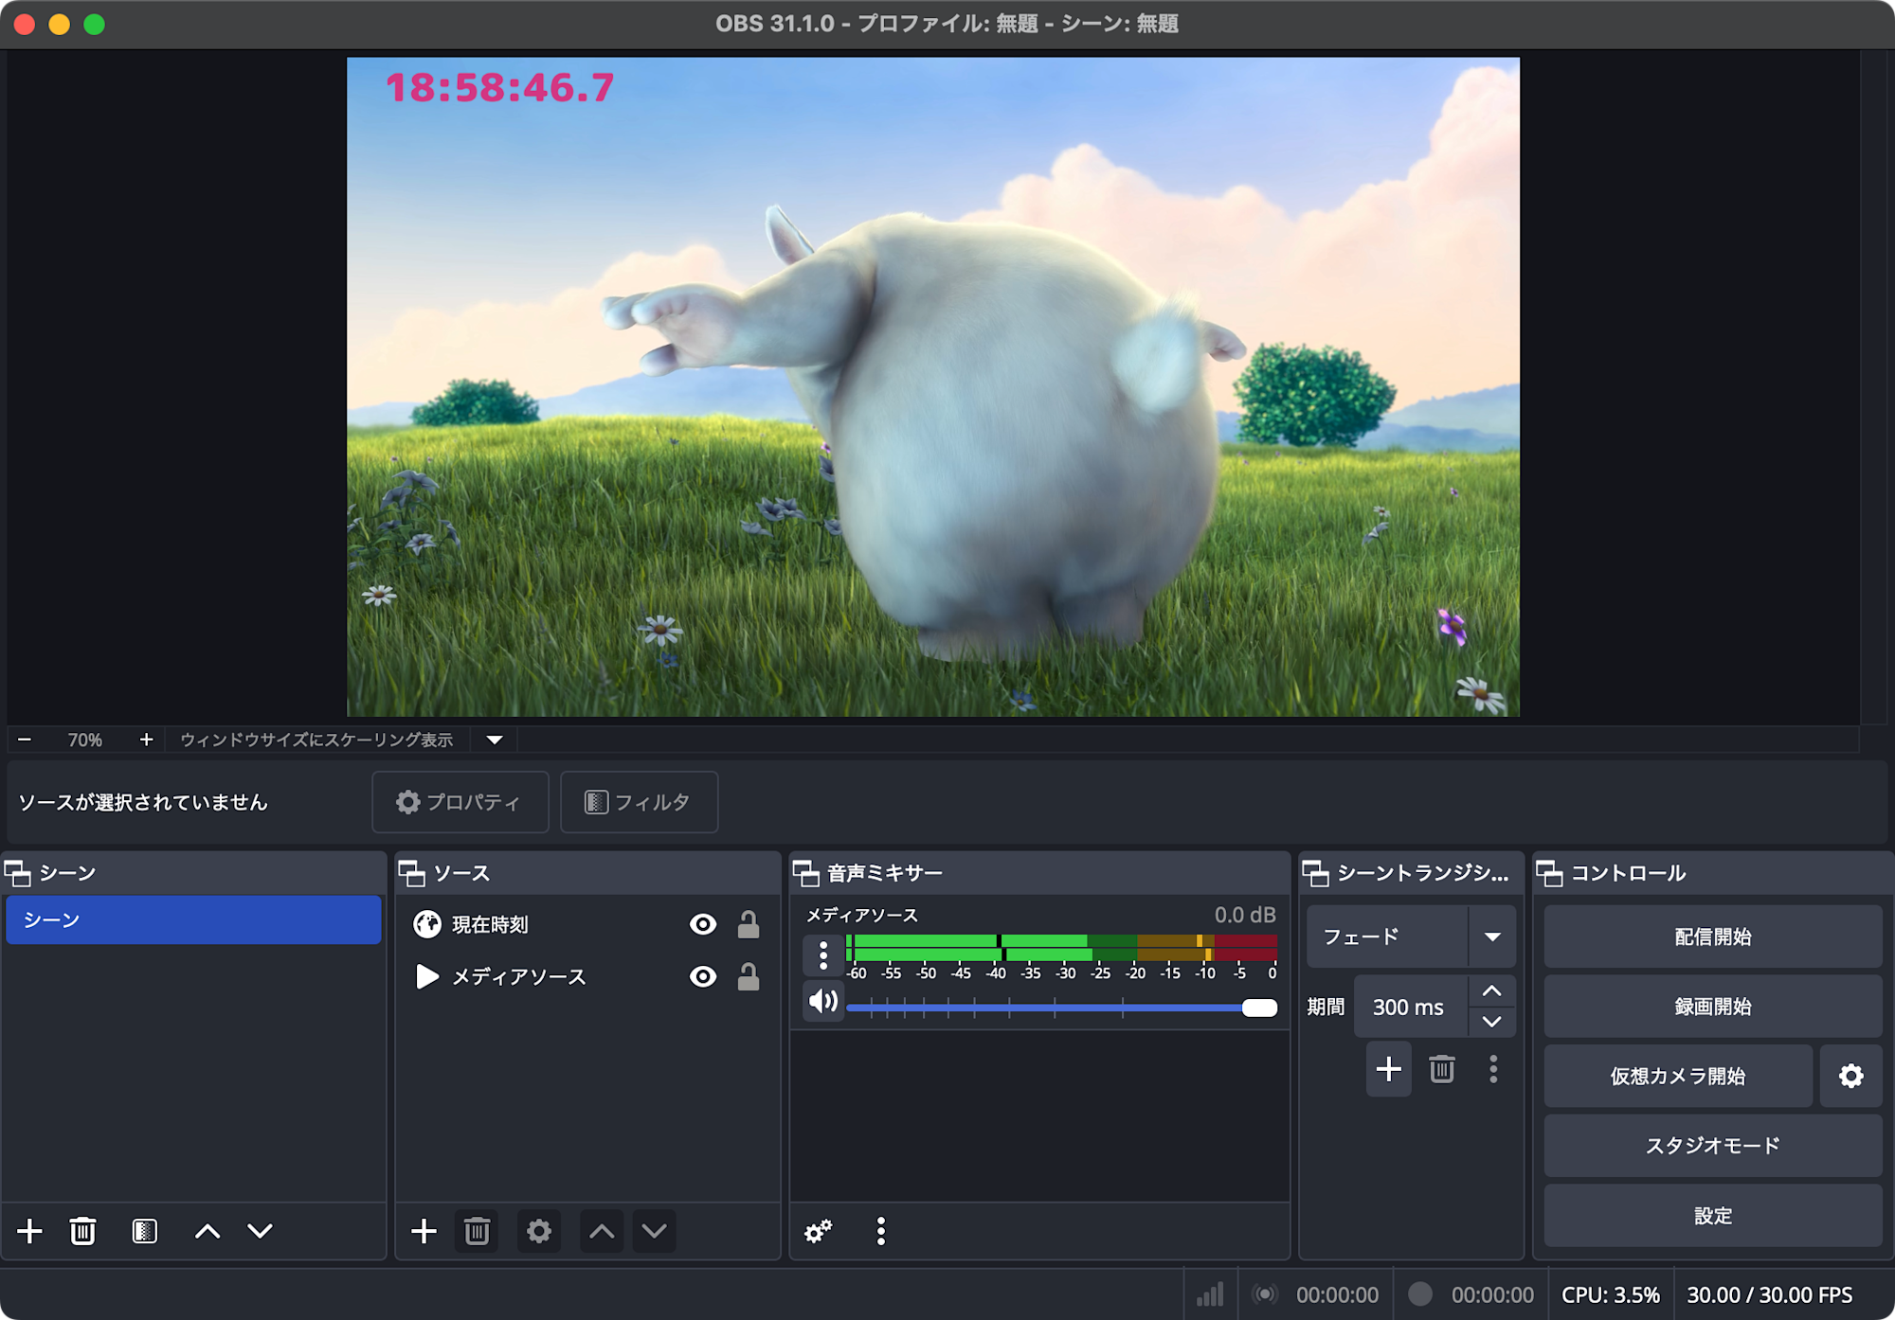Open メディアソース mixer channel options dots
Screen dimensions: 1895x1320
coord(823,954)
